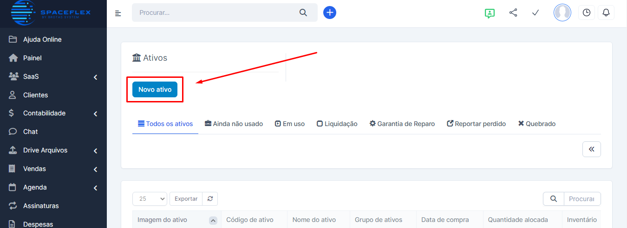Click the refresh table icon
Viewport: 627px width, 228px height.
click(210, 199)
